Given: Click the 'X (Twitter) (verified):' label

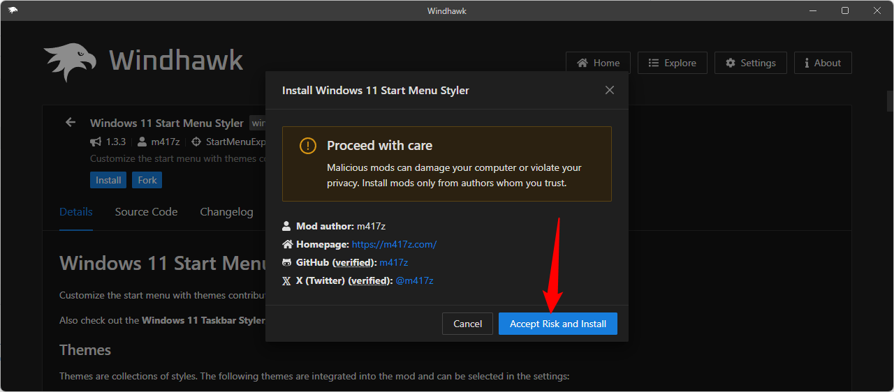Looking at the screenshot, I should pyautogui.click(x=344, y=280).
